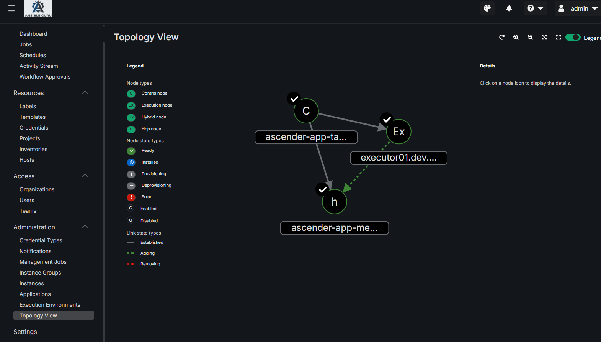Screen dimensions: 601x342
Task: Go to Inventories
Action: [33, 149]
